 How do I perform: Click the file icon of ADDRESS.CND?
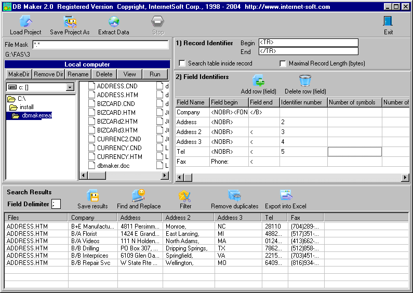point(91,86)
